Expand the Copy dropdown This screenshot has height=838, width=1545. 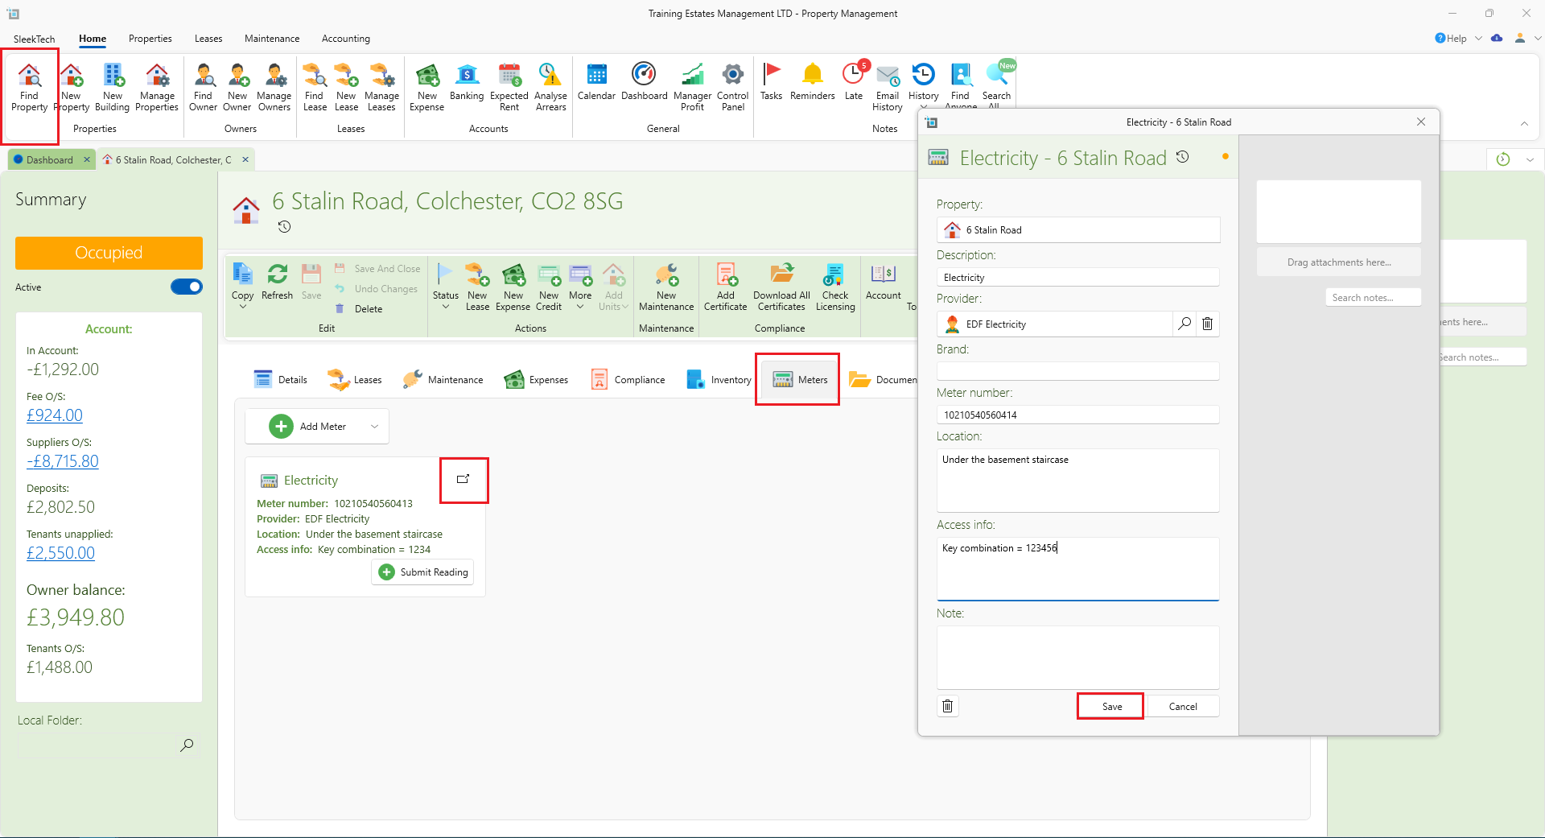click(x=242, y=307)
